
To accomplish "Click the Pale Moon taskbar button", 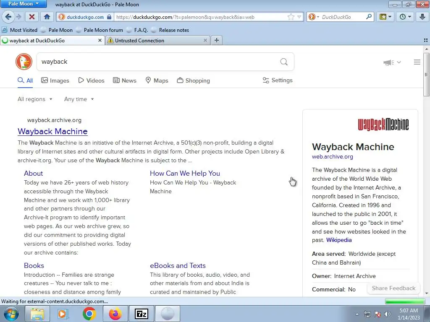I will [x=168, y=314].
